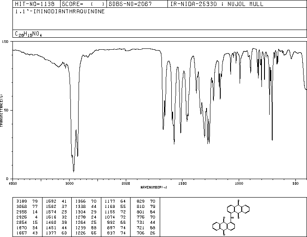Click the SCORE= header field
307x237 pixels.
click(x=83, y=4)
